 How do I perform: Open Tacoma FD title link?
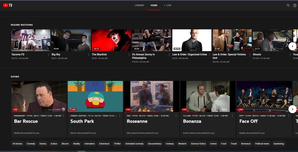tap(18, 55)
